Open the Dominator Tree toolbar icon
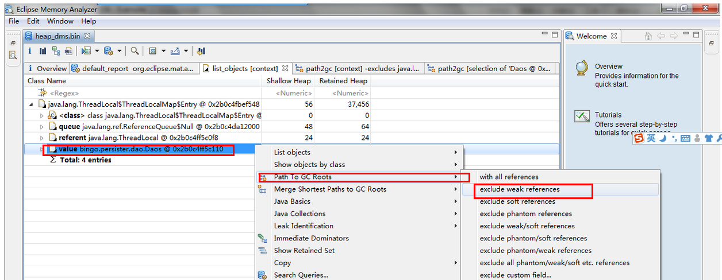 point(56,51)
